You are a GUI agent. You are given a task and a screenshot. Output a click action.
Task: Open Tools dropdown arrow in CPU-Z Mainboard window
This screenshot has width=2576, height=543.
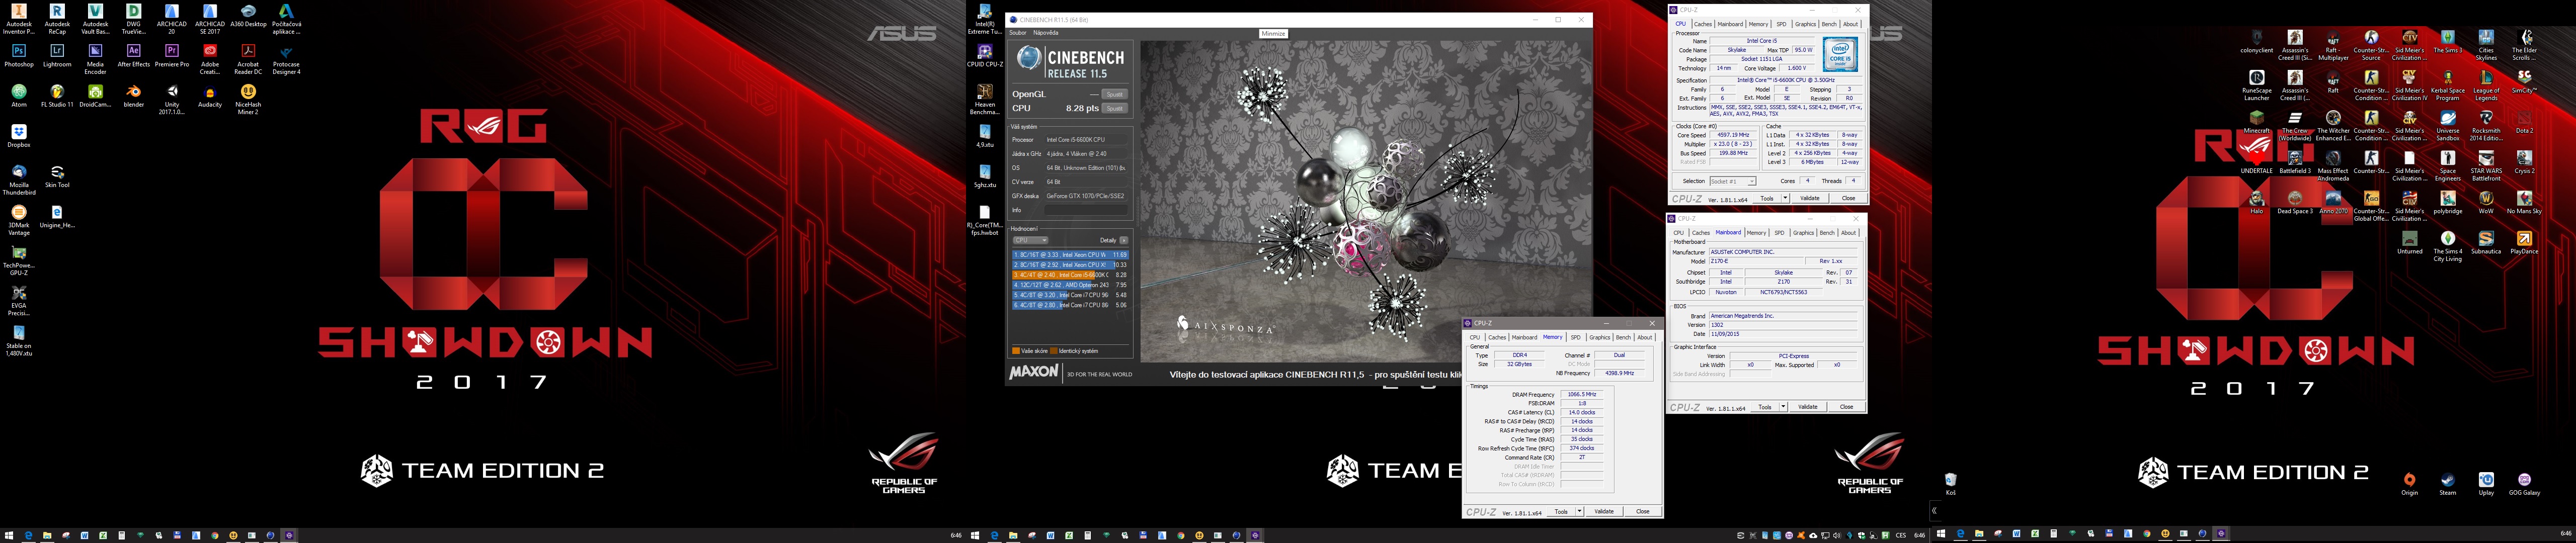coord(1783,407)
